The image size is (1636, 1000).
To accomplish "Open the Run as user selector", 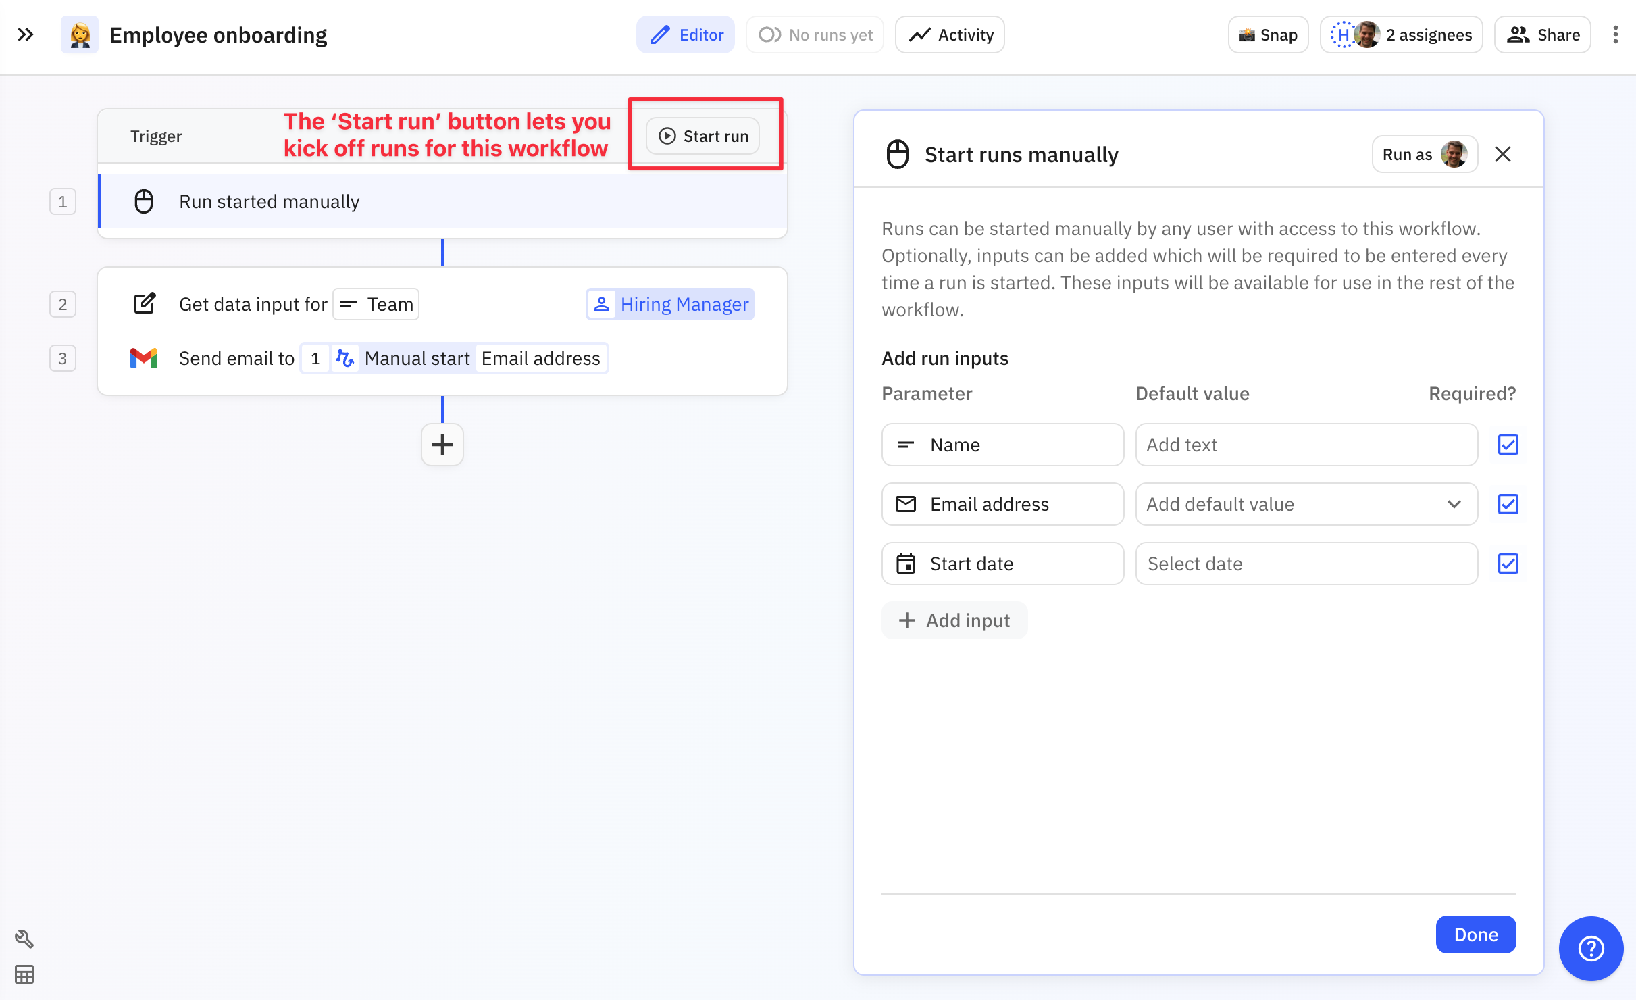I will pos(1424,155).
